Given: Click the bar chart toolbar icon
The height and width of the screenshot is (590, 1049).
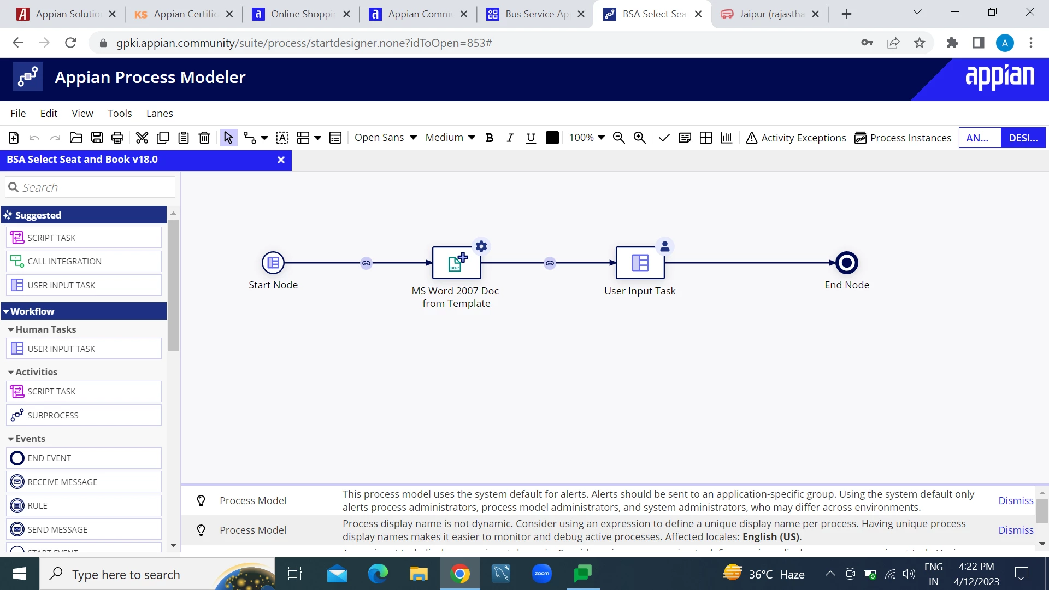Looking at the screenshot, I should pos(727,138).
